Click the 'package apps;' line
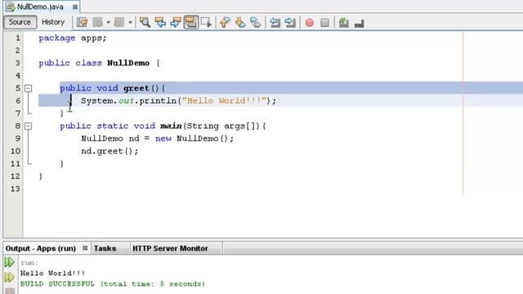523x294 pixels. click(x=73, y=38)
